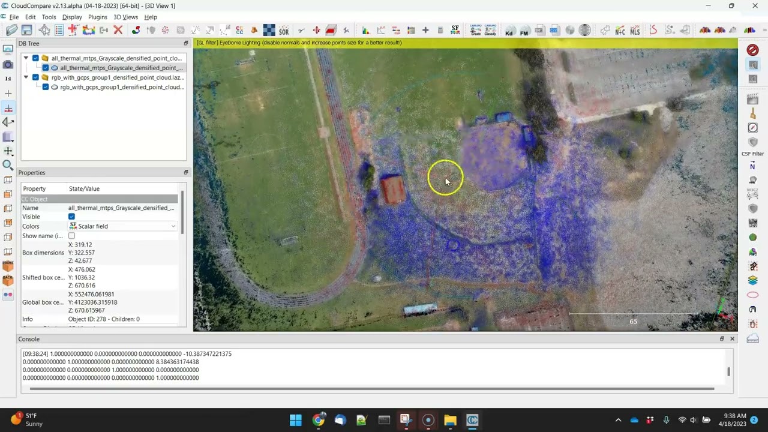The height and width of the screenshot is (432, 768).
Task: Undock the DB Tree panel
Action: tap(185, 43)
